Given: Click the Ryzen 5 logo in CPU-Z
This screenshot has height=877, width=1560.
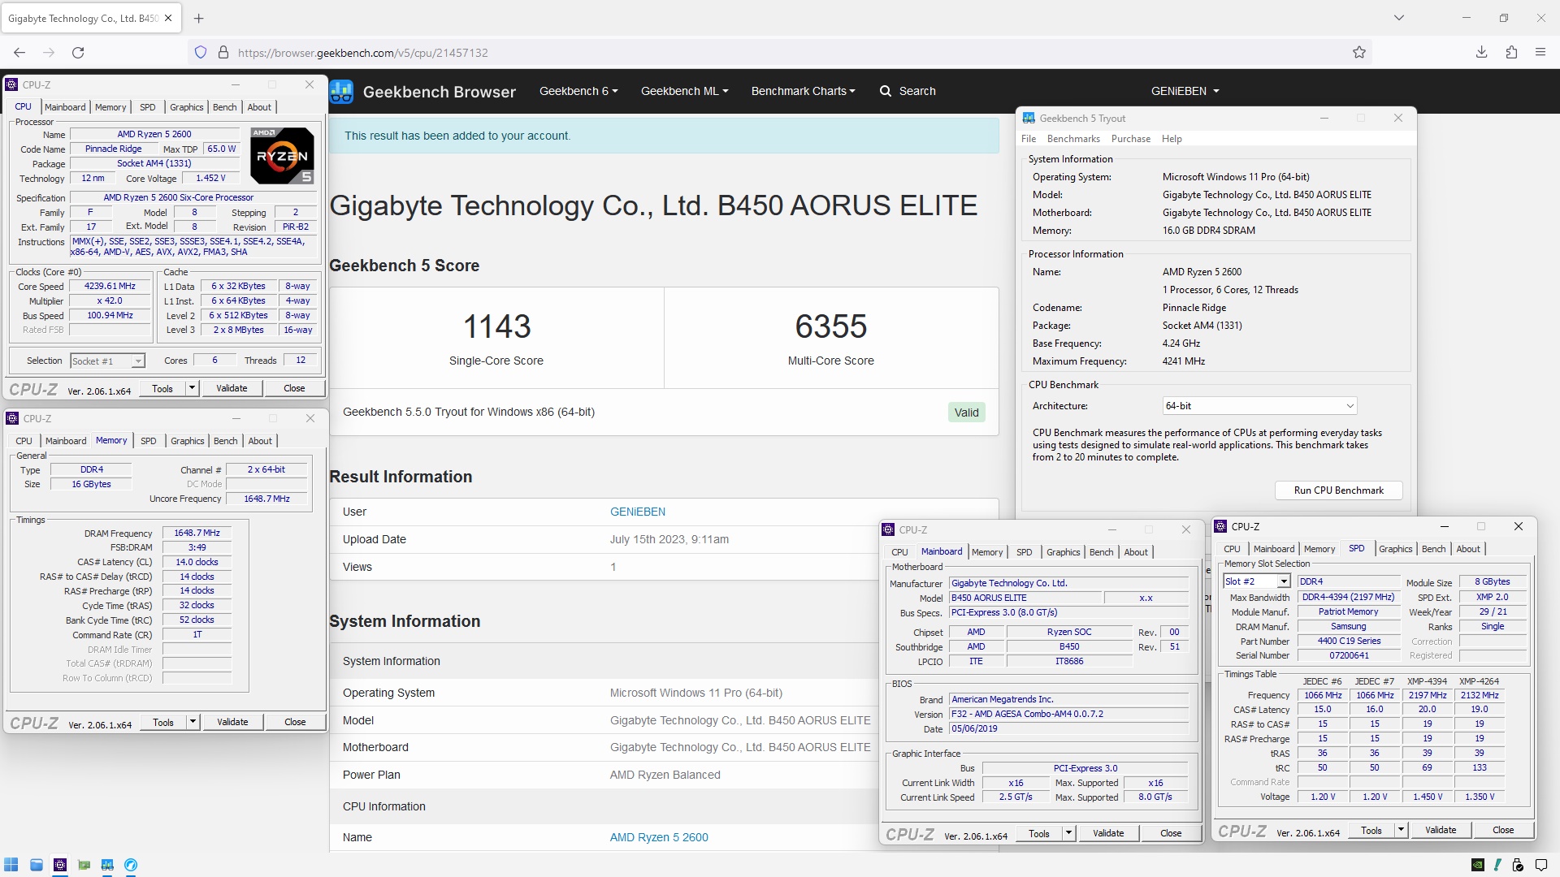Looking at the screenshot, I should tap(282, 155).
